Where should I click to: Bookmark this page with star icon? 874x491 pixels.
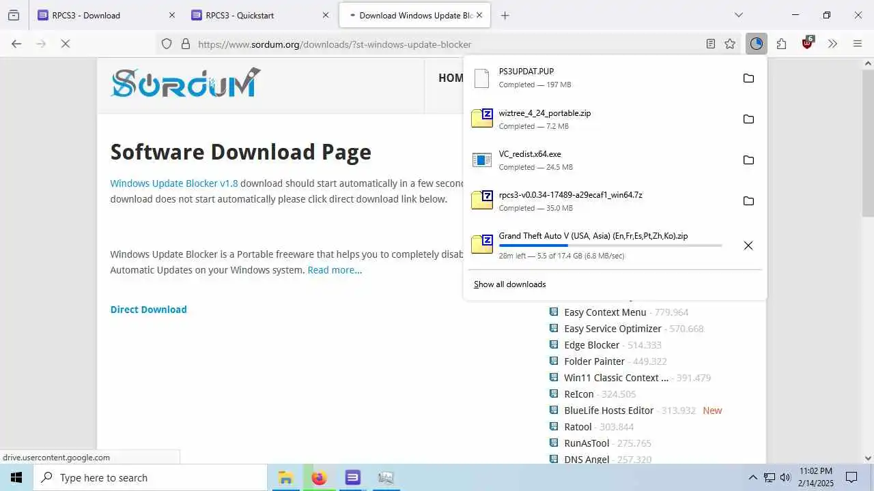click(x=730, y=44)
